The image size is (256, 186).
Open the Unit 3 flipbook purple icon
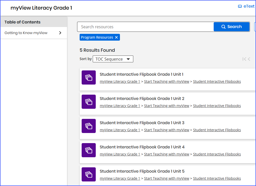(x=89, y=126)
